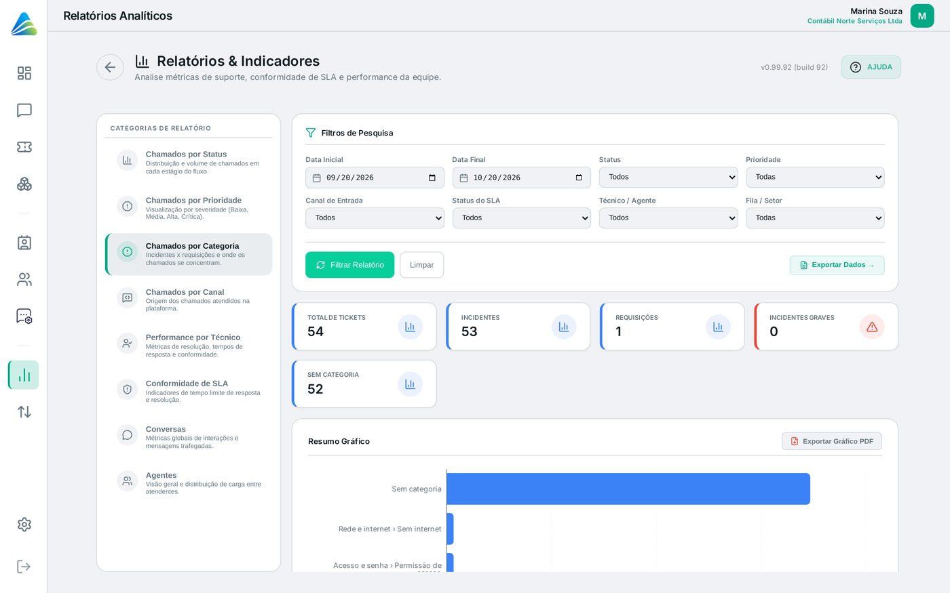The image size is (950, 593).
Task: Click the Total de Tickets card value 54
Action: coord(316,331)
